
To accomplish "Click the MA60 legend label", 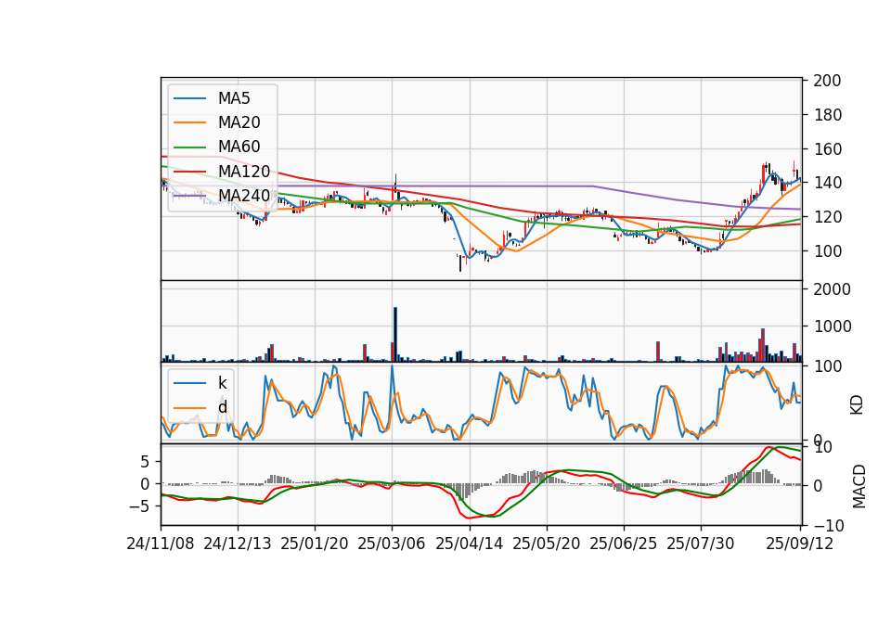I will click(239, 147).
